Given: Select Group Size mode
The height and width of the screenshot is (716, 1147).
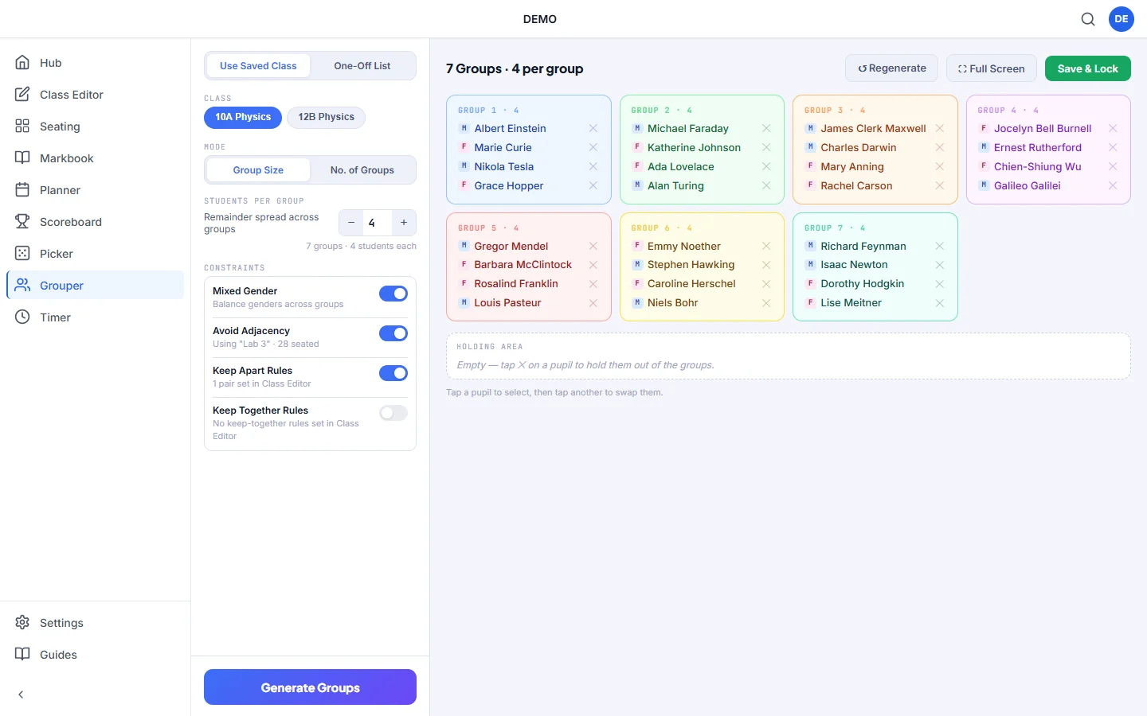Looking at the screenshot, I should point(258,170).
